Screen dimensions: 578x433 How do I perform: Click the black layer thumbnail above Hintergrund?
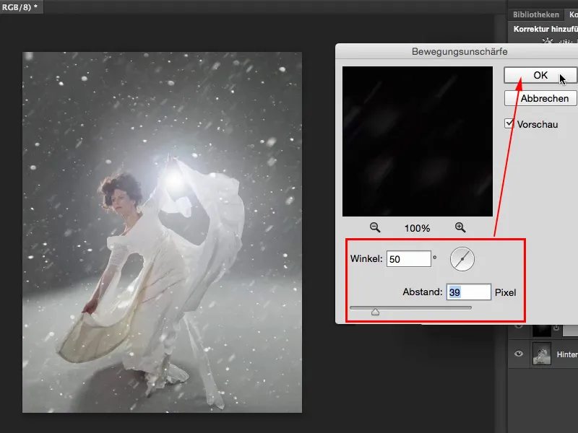click(x=541, y=330)
